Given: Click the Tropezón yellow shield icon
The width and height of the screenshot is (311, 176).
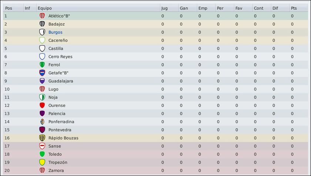Looking at the screenshot, I should click(42, 162).
